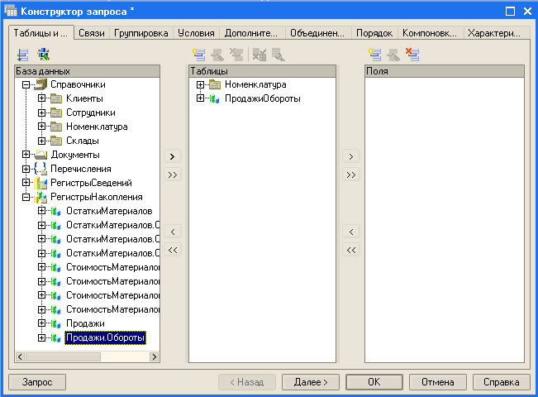Move selected table with single right arrow beside База данных

coord(172,156)
